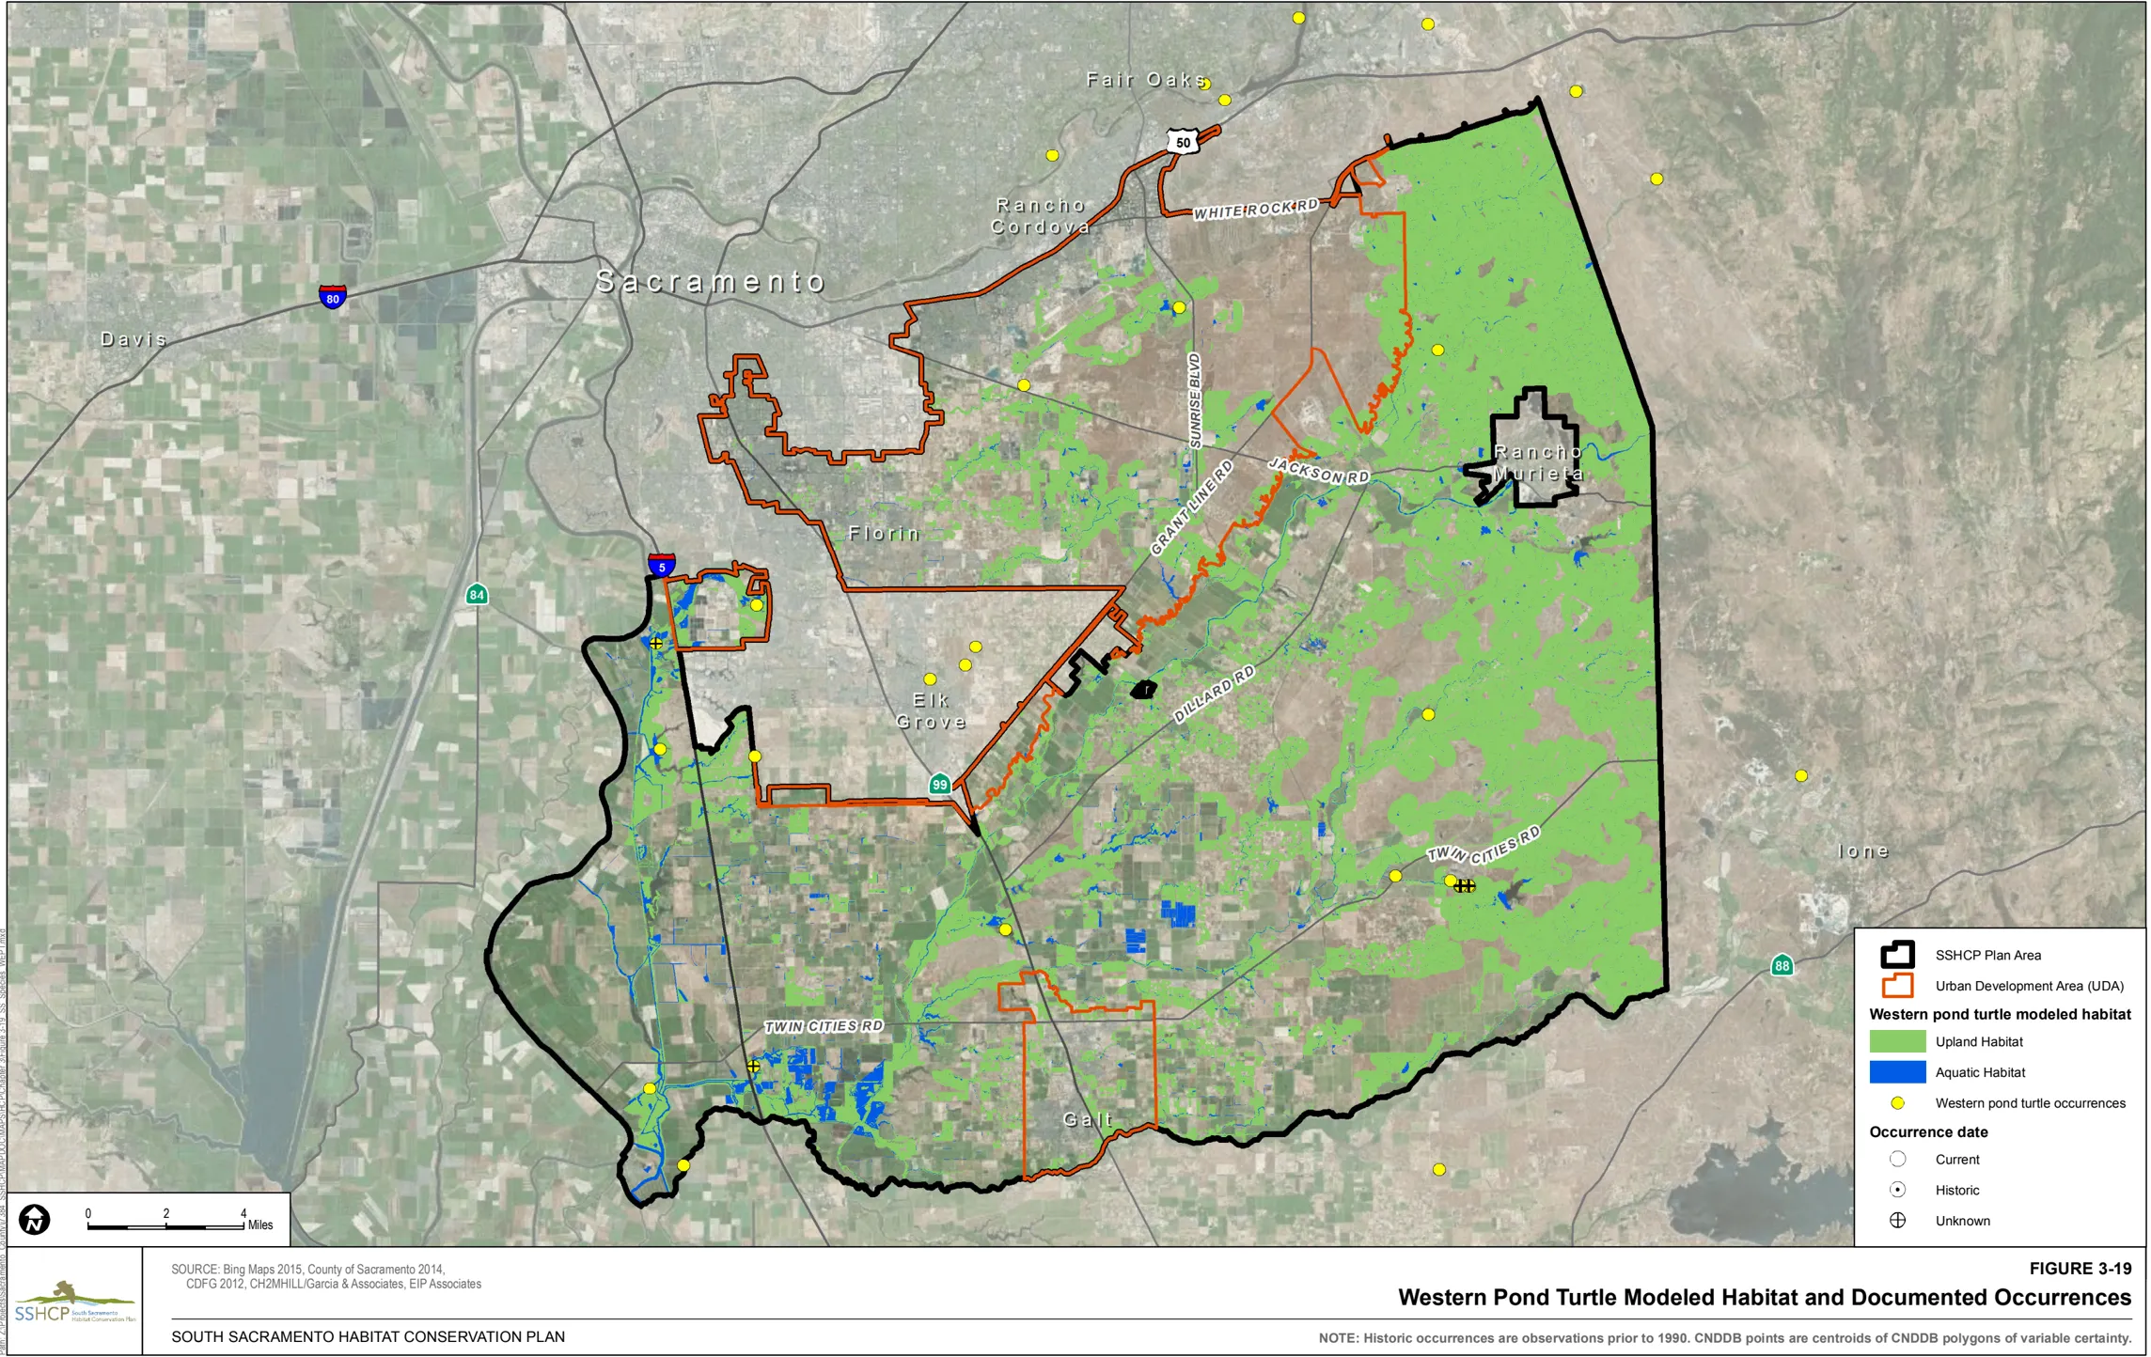Viewport: 2151px width, 1357px height.
Task: Click the Rancho Cordova label
Action: coord(1040,215)
